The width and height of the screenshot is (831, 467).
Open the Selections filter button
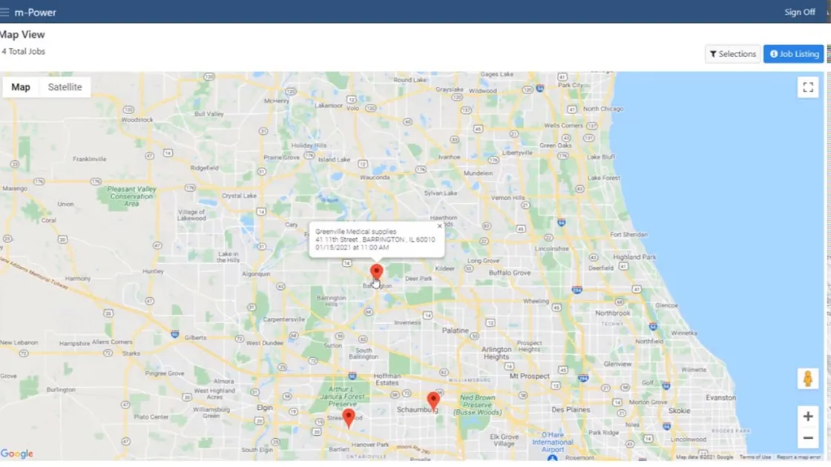pyautogui.click(x=732, y=54)
